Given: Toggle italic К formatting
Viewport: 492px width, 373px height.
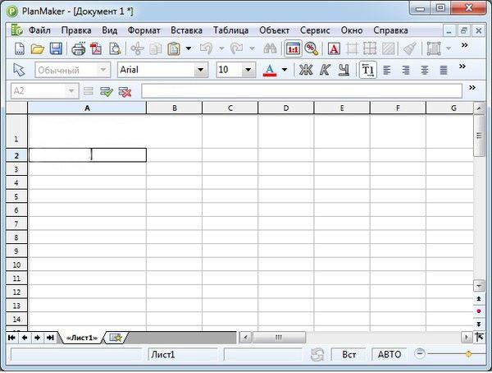Looking at the screenshot, I should click(x=325, y=70).
